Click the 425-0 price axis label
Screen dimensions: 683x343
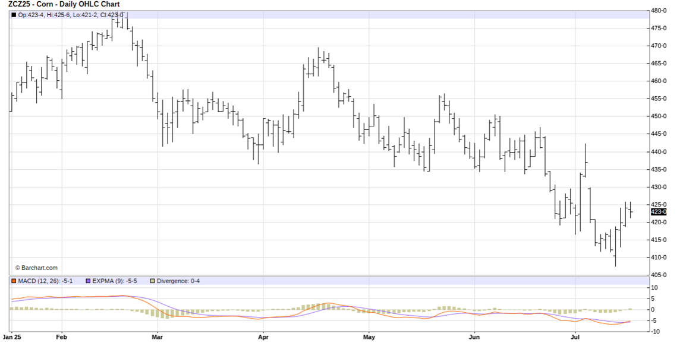pos(659,205)
